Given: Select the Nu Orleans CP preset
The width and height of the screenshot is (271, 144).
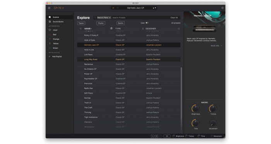Looking at the screenshot, I should coord(129,69).
